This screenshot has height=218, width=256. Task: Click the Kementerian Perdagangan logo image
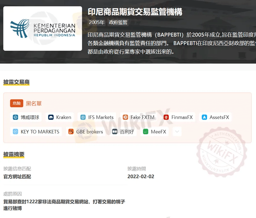click(x=43, y=29)
